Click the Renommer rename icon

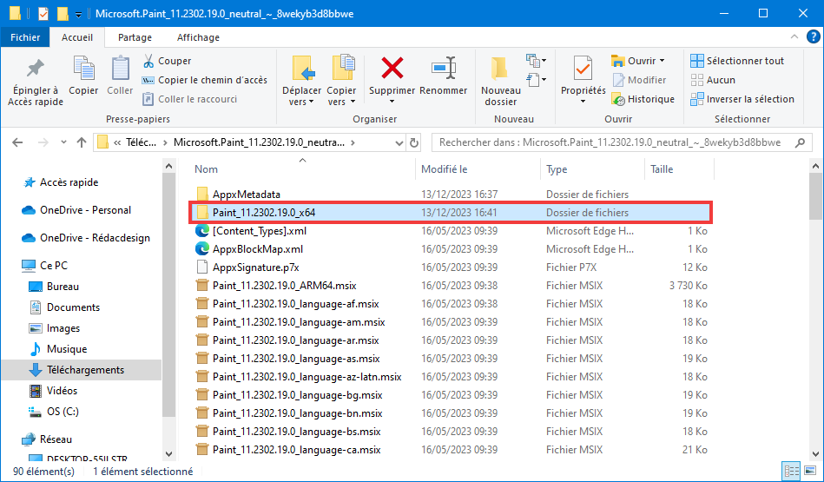point(444,69)
